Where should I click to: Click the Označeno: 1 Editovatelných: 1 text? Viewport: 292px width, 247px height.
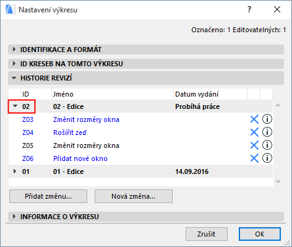pyautogui.click(x=239, y=30)
